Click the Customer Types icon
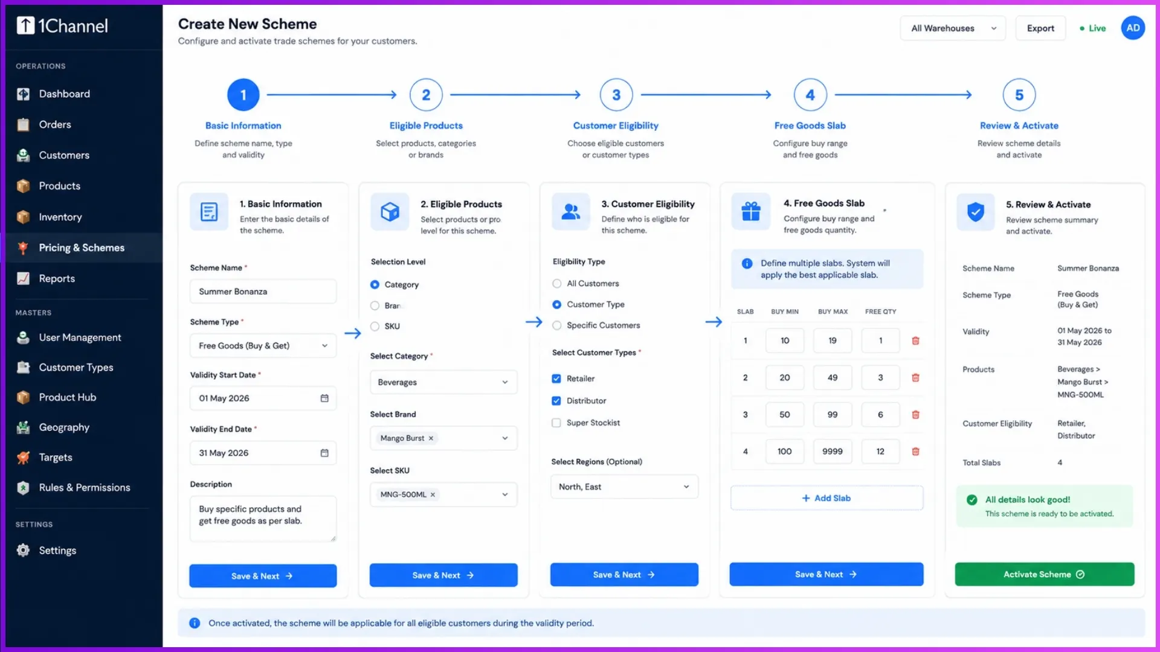The image size is (1160, 652). click(x=23, y=367)
